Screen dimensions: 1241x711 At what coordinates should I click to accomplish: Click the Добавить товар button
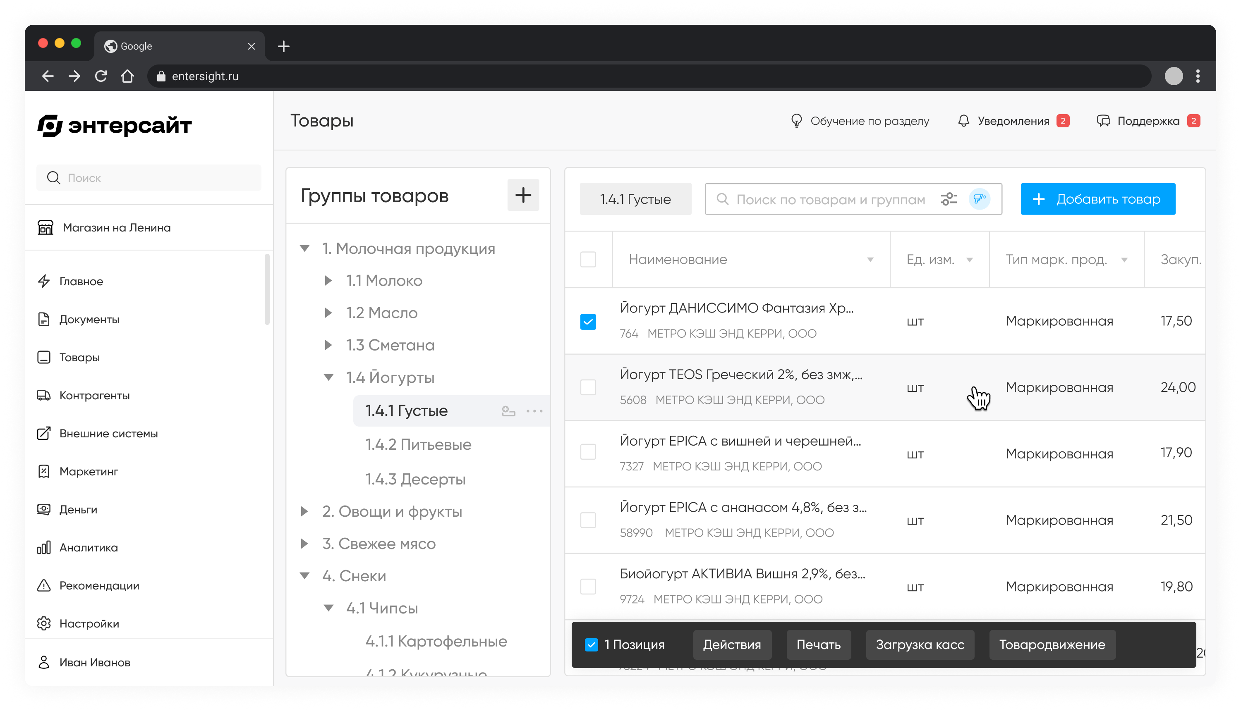tap(1098, 199)
